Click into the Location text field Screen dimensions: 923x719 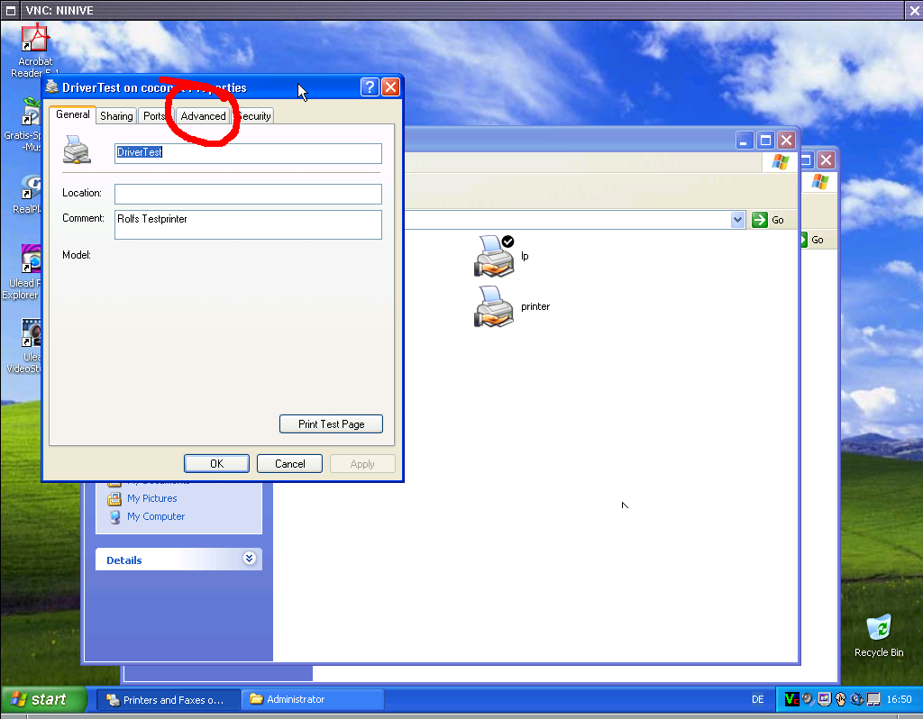coord(248,194)
